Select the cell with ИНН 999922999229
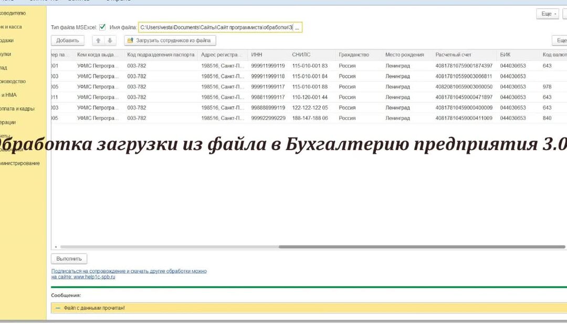The image size is (567, 324). pyautogui.click(x=268, y=118)
